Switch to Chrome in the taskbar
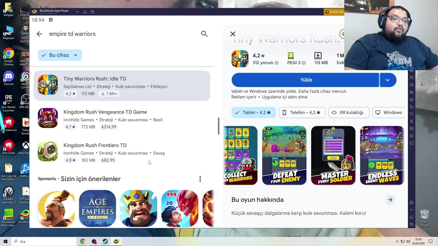438x246 pixels. [x=82, y=242]
